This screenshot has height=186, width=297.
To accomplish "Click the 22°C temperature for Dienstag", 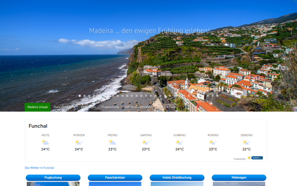I will pos(247,149).
